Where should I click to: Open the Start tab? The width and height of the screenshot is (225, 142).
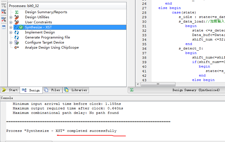10,90
